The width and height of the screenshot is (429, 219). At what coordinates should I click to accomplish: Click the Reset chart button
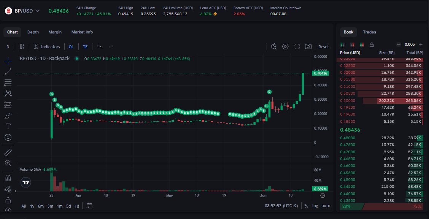point(324,47)
